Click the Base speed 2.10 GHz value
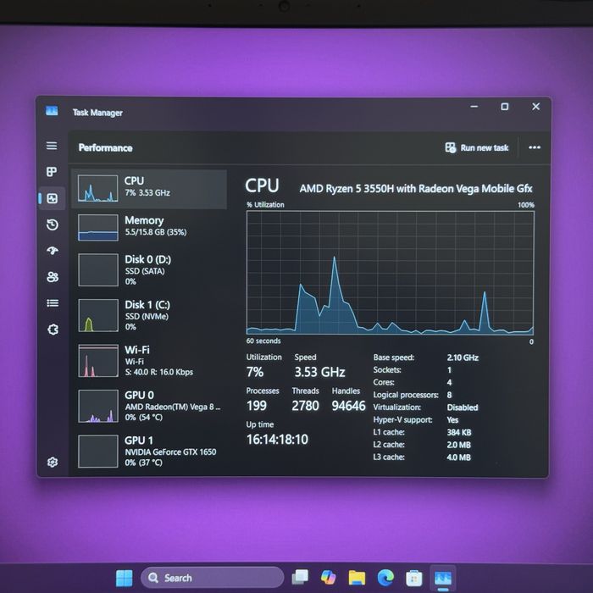 [463, 357]
